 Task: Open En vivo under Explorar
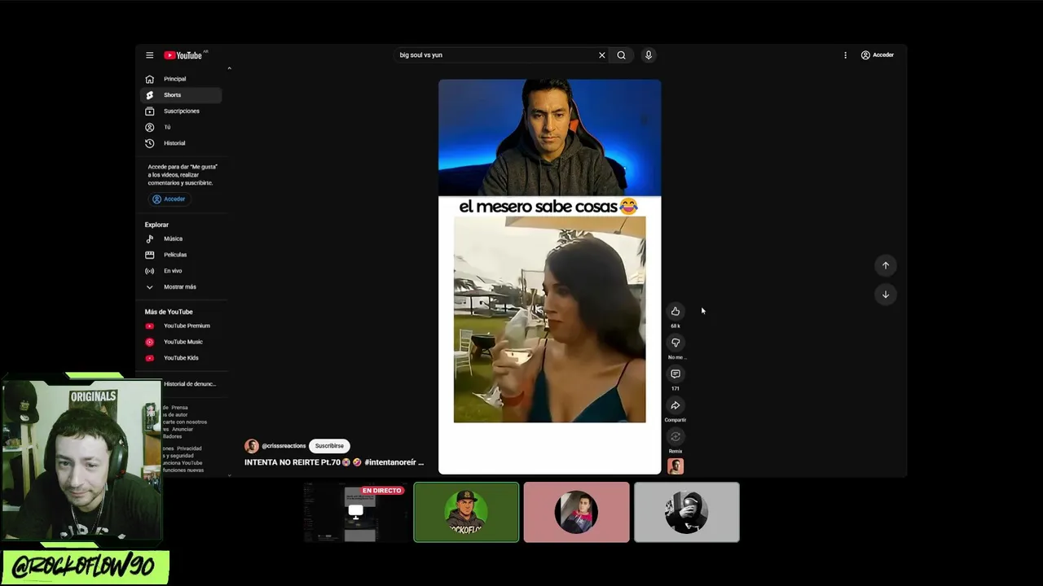[182, 271]
